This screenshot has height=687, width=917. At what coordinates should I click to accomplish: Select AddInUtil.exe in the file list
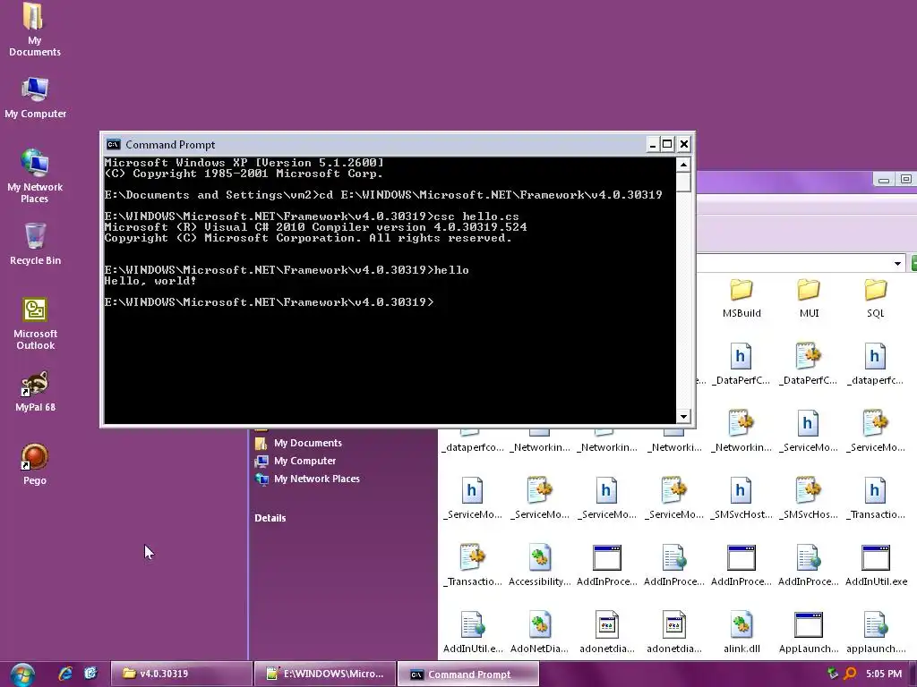(876, 566)
